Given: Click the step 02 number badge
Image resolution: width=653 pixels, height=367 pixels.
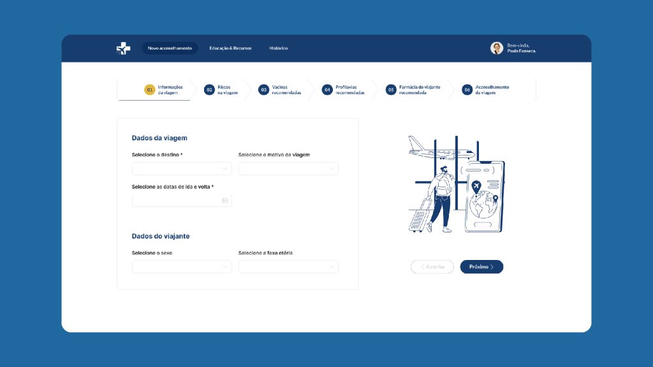Looking at the screenshot, I should pyautogui.click(x=209, y=90).
